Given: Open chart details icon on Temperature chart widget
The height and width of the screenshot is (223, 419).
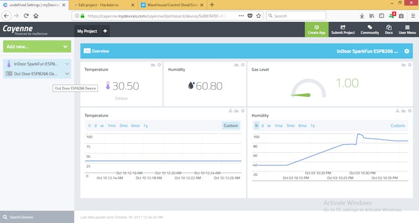Looking at the screenshot, I should tap(236, 111).
